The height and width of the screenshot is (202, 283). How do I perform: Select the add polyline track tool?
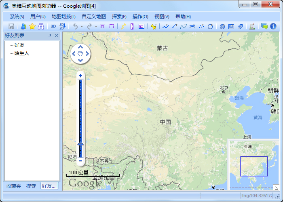(x=165, y=26)
